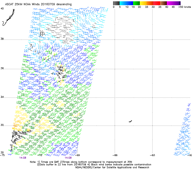Select the red 30–35 knots legend segment
Image resolution: width=192 pixels, height=169 pixels.
click(157, 3)
